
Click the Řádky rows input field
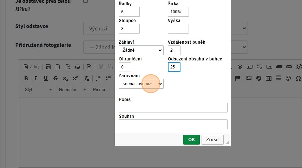click(x=129, y=12)
